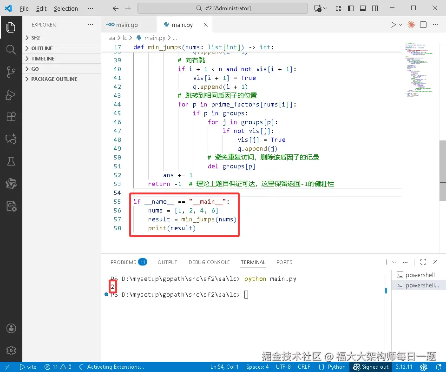Open the Explorer view in activity bar

11,27
